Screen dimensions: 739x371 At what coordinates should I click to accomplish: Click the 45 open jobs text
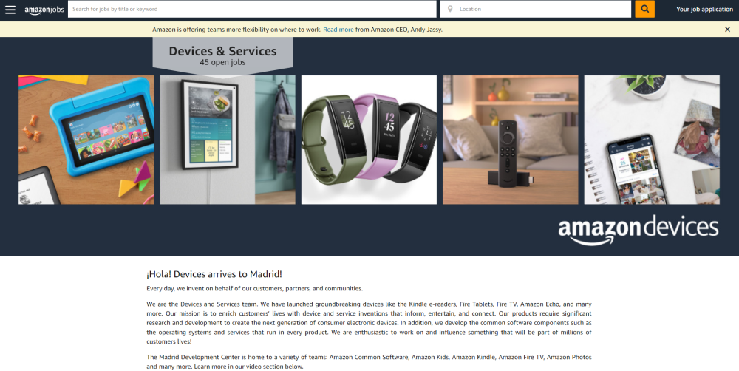(222, 62)
